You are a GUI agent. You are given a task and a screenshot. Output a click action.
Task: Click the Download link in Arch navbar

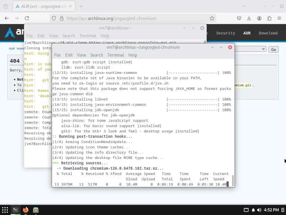tap(268, 33)
